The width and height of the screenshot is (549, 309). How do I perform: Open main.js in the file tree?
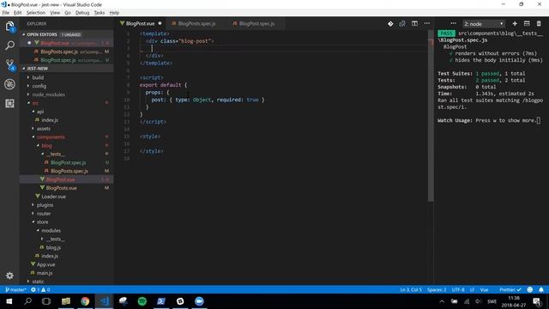click(x=45, y=273)
